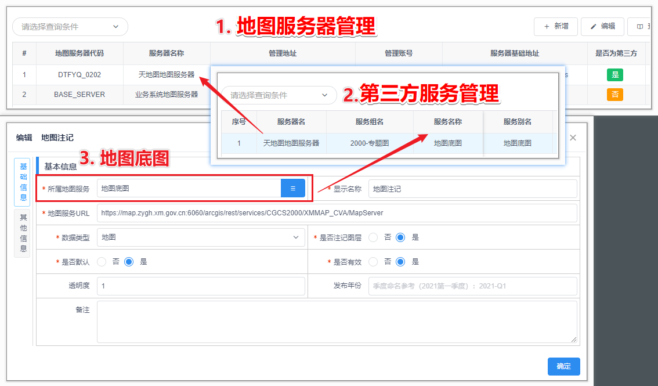Image resolution: width=658 pixels, height=386 pixels.
Task: Click the 新增 plus button
Action: tap(555, 27)
